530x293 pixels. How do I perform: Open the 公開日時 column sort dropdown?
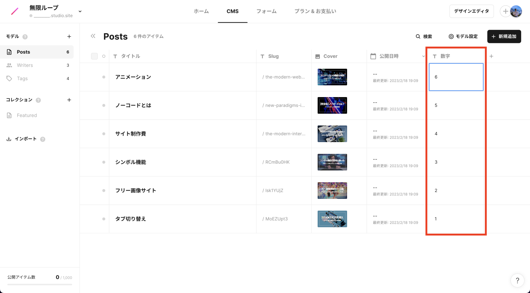(423, 56)
